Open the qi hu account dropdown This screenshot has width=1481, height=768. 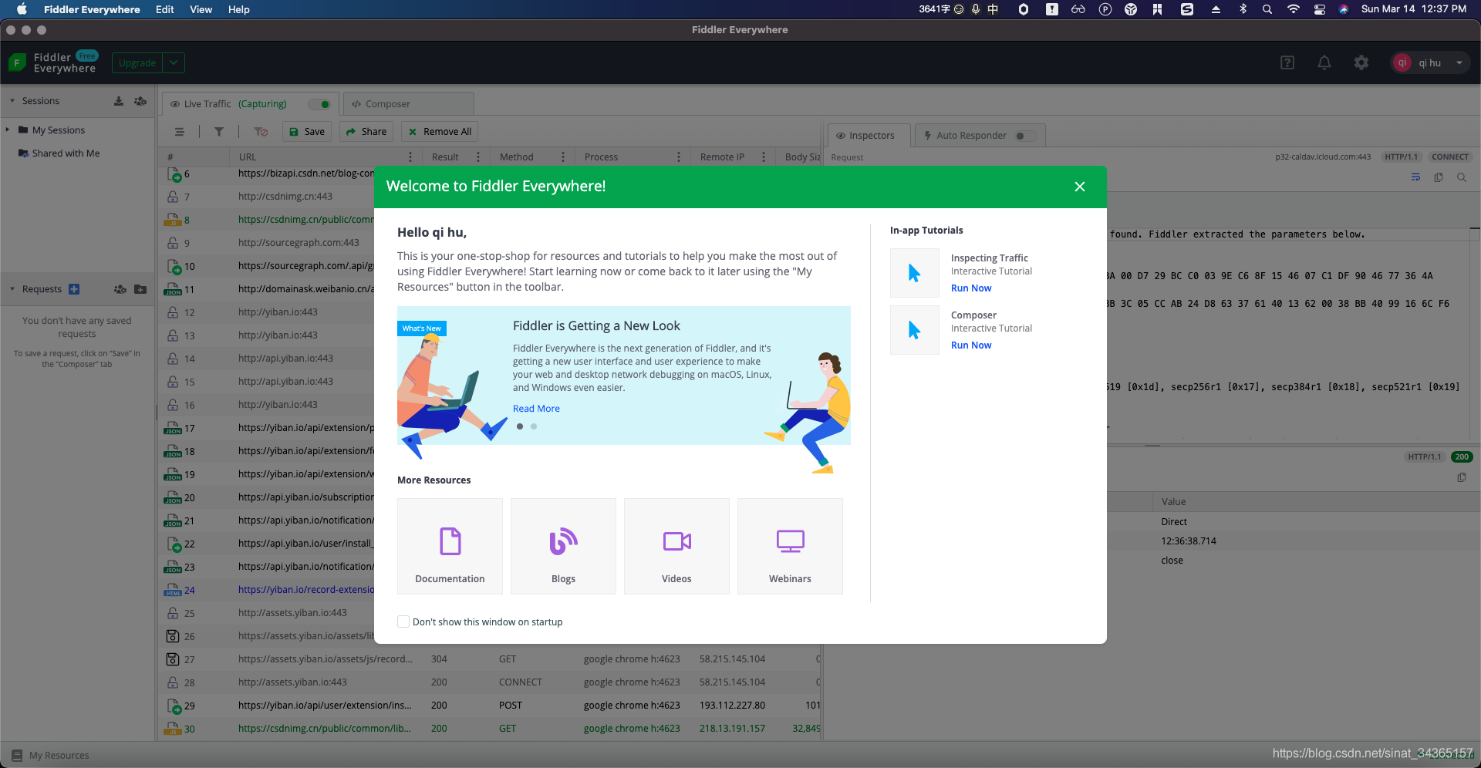(1431, 63)
